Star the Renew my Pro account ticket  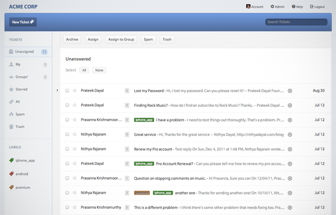pos(75,148)
